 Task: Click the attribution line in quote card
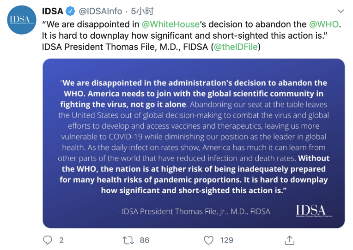[194, 211]
